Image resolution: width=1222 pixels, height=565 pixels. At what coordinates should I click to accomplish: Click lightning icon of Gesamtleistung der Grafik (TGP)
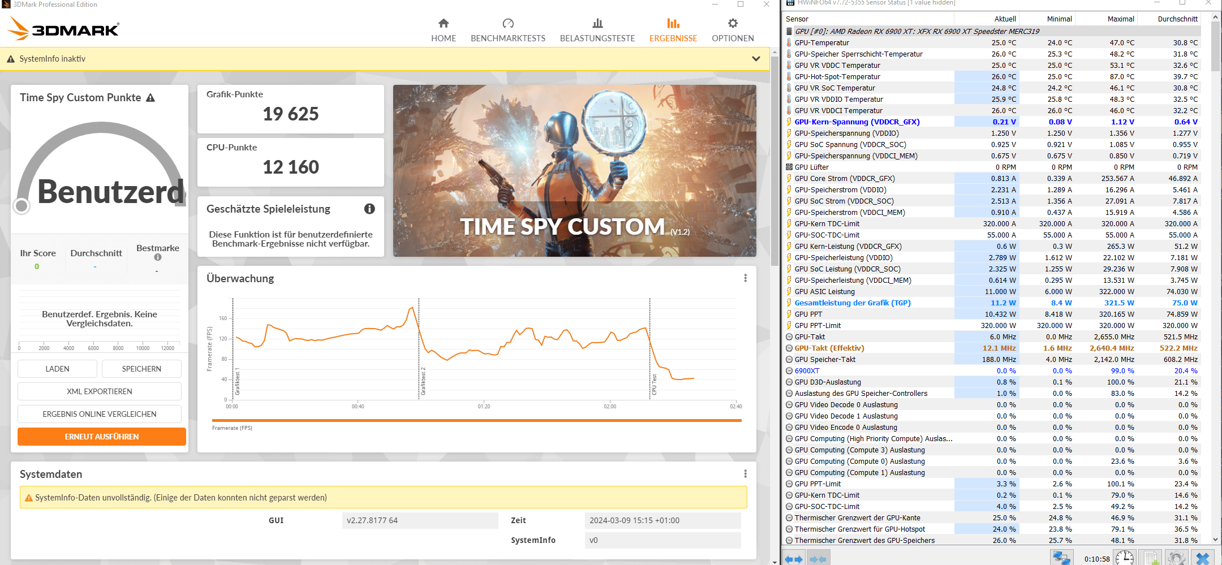789,303
